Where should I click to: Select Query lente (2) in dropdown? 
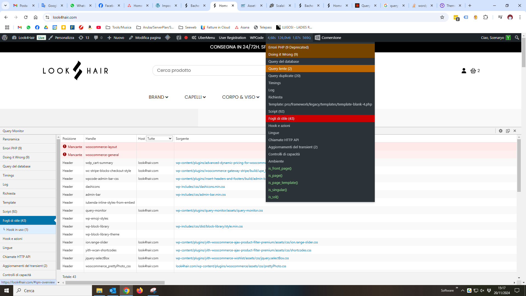[x=320, y=69]
